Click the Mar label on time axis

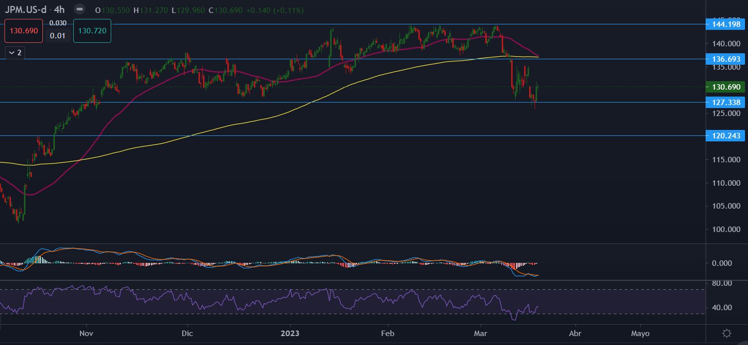tap(481, 333)
